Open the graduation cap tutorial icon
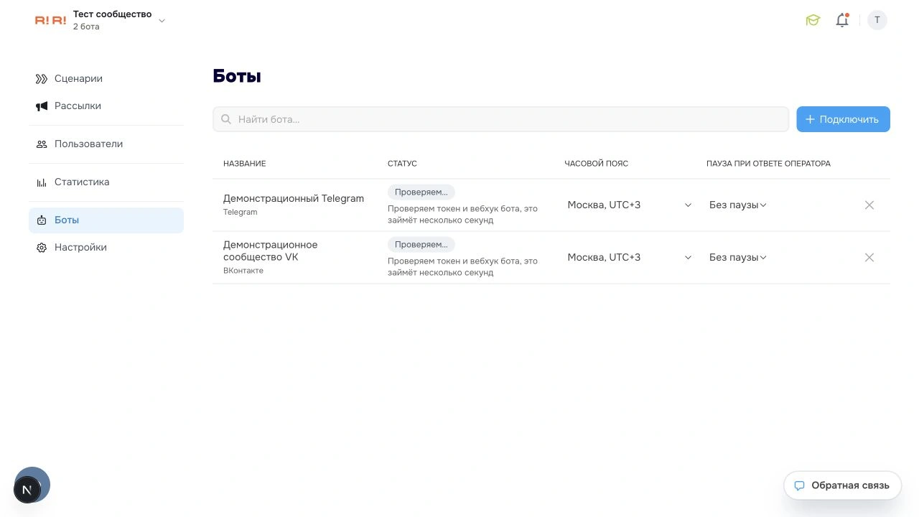The image size is (919, 517). [813, 20]
